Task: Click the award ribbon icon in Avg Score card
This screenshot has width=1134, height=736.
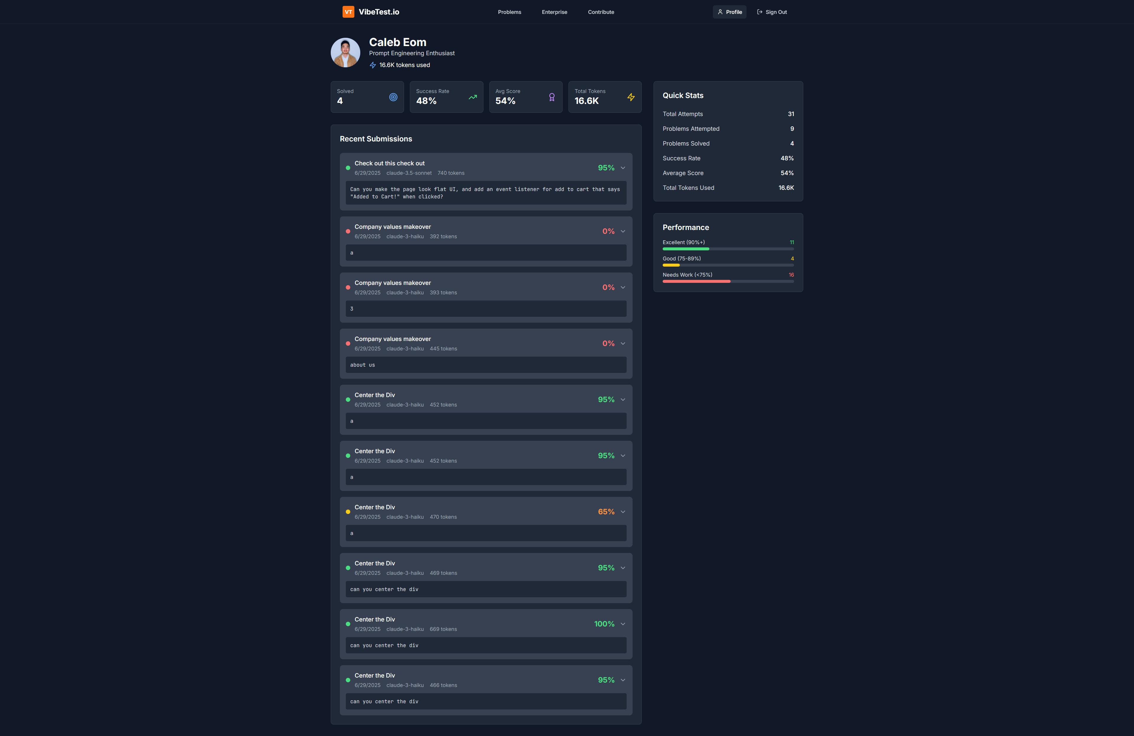Action: point(552,97)
